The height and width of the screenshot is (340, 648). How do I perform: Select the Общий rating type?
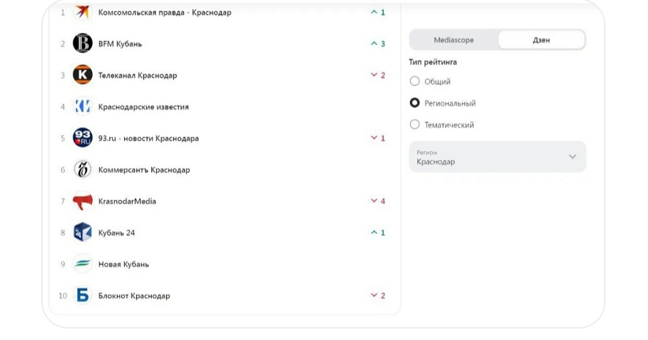[x=415, y=81]
